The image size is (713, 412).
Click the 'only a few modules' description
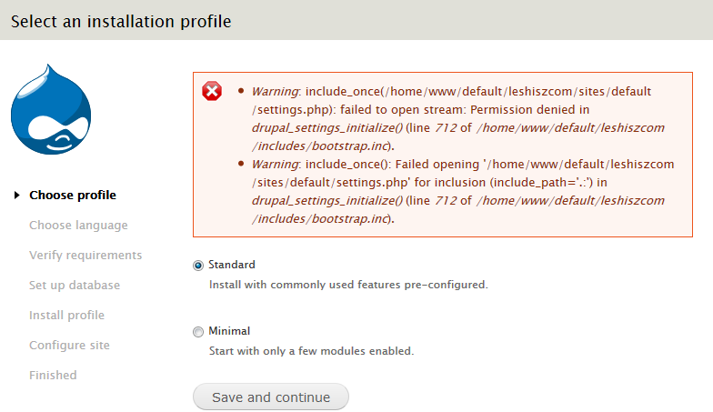click(311, 351)
